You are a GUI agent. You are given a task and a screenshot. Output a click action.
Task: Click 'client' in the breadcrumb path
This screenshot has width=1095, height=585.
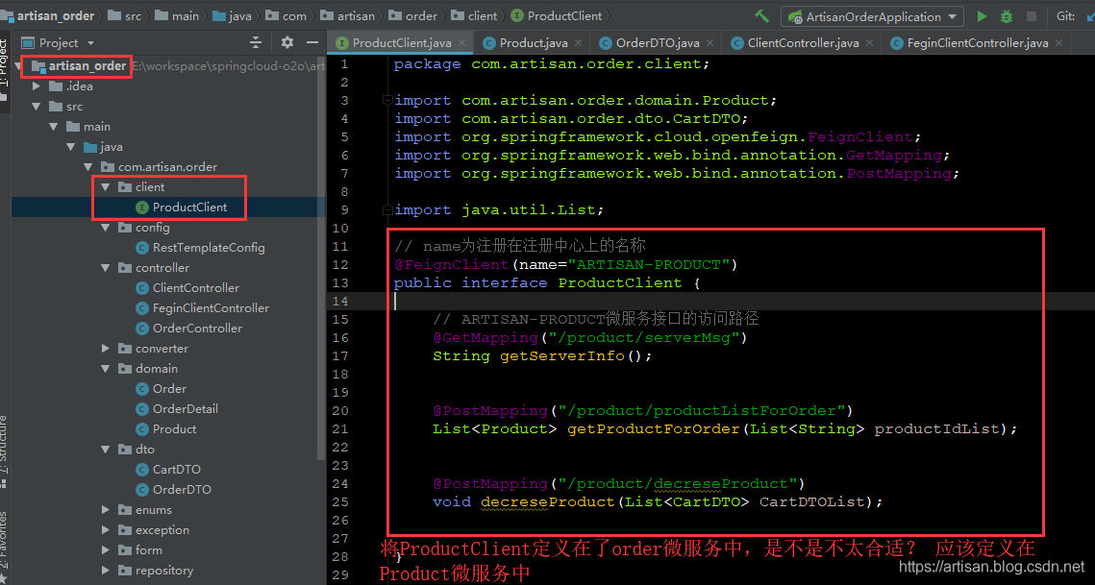(483, 15)
